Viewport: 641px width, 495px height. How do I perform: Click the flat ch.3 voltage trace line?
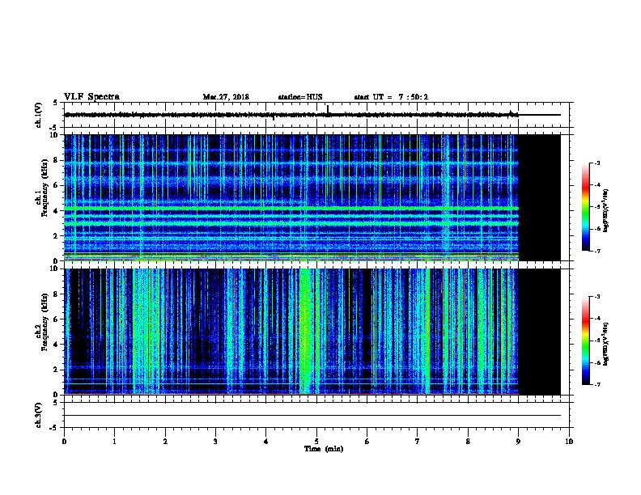coord(312,416)
